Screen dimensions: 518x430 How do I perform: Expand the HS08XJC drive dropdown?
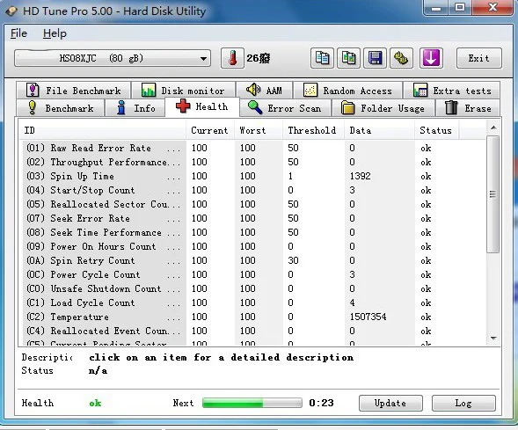point(113,58)
